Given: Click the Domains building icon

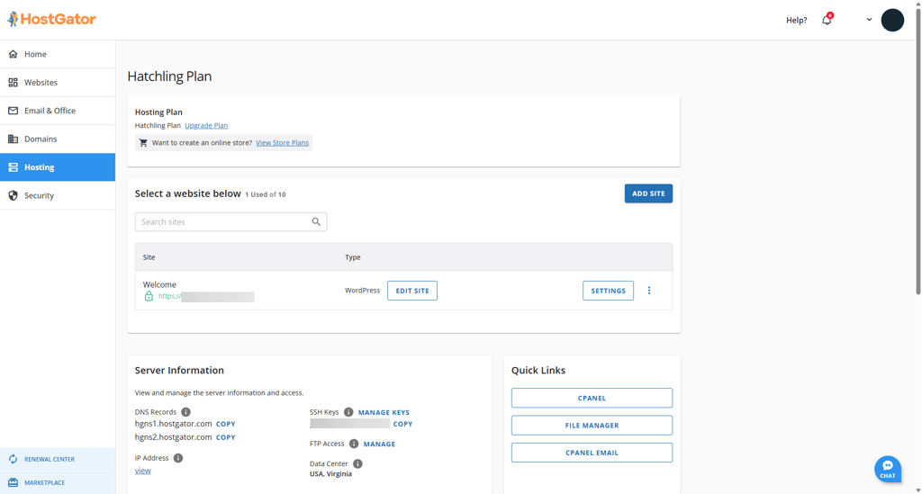Looking at the screenshot, I should pos(13,139).
